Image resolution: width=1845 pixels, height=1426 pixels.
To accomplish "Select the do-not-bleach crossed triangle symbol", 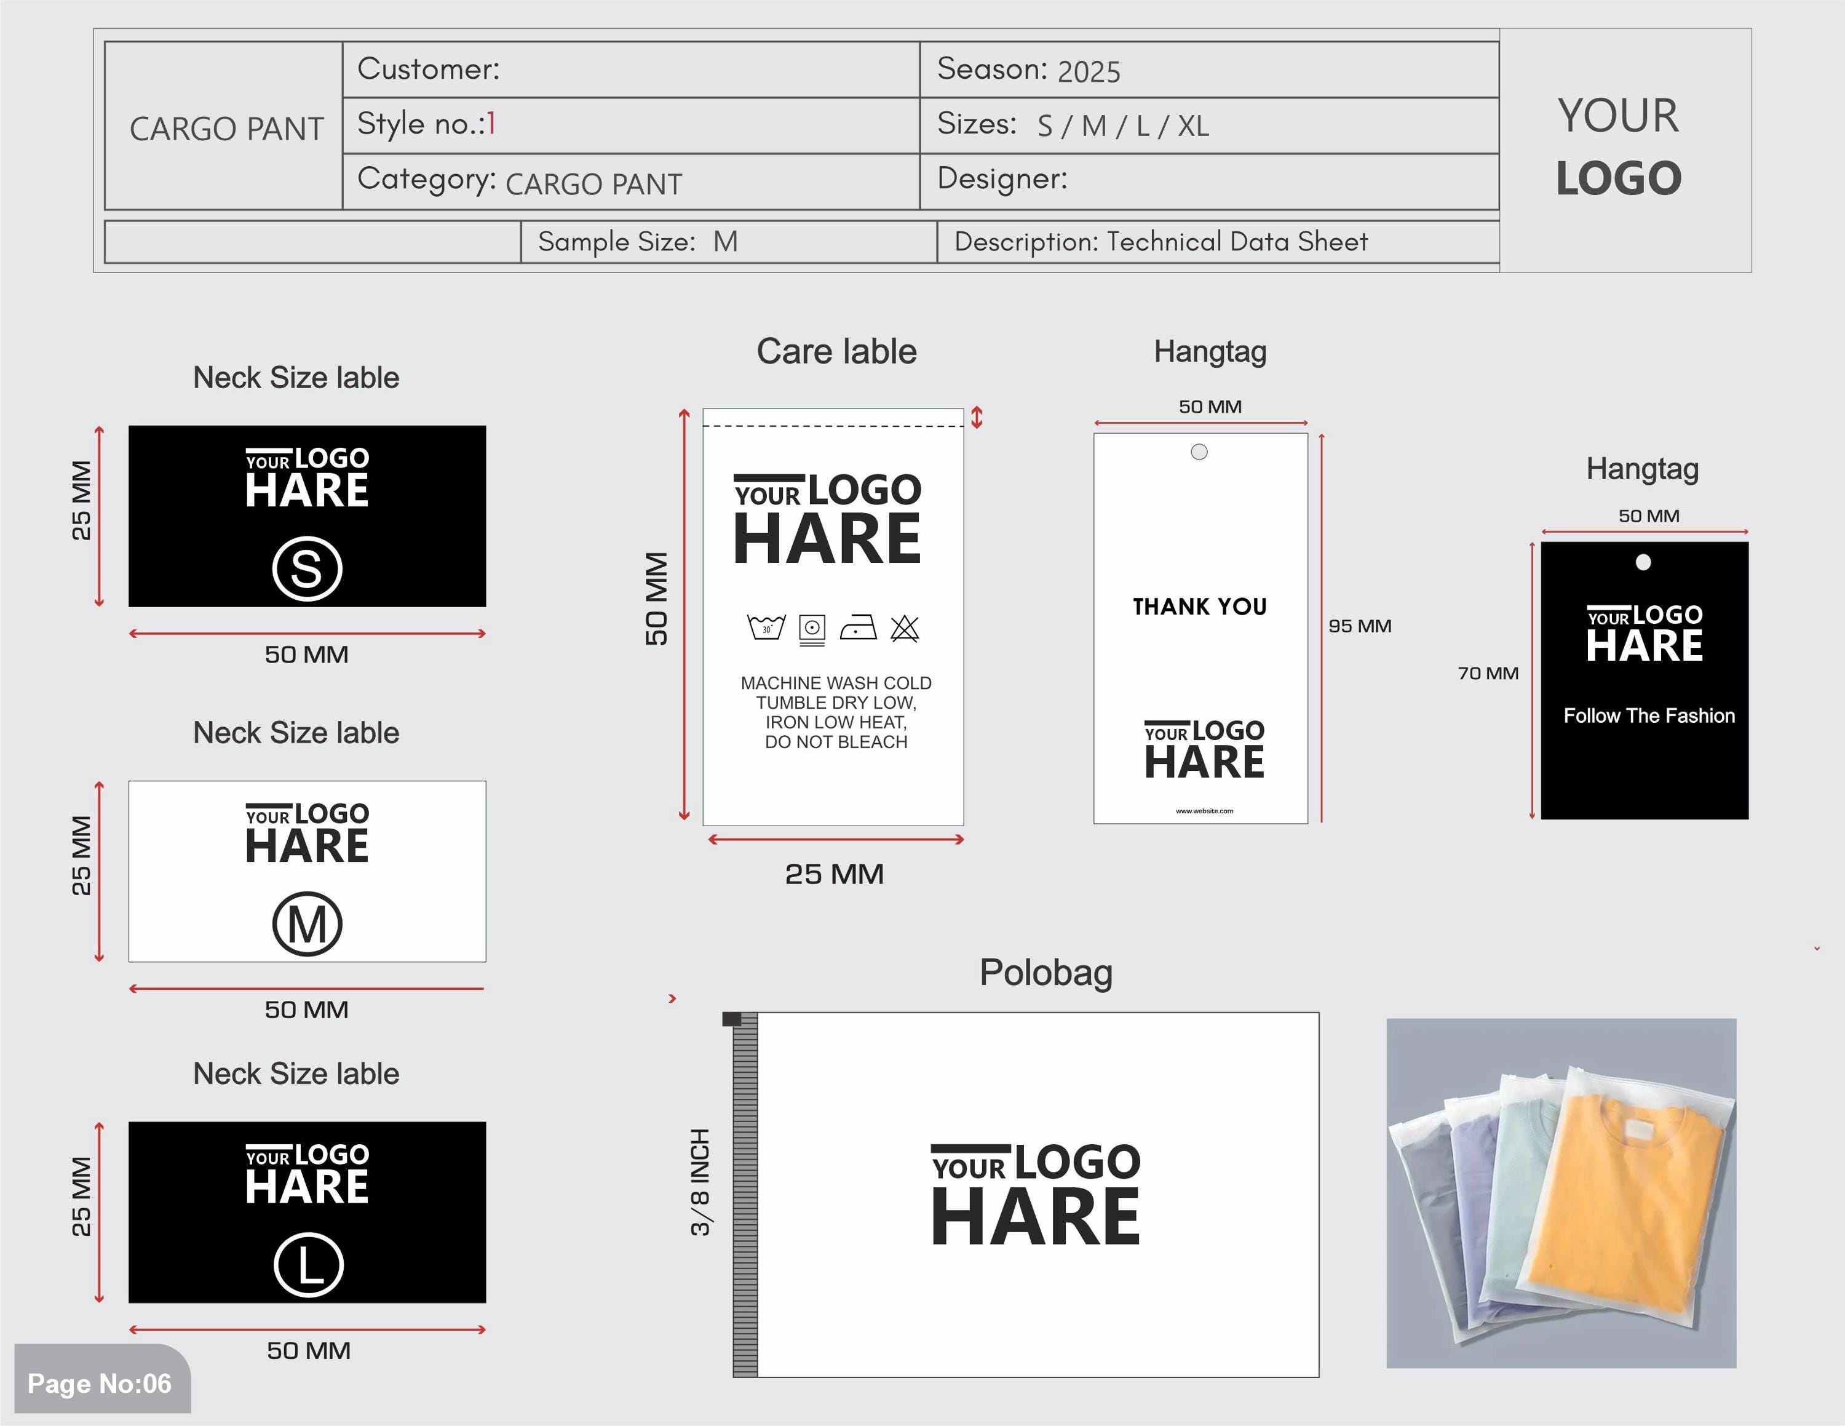I will point(904,627).
